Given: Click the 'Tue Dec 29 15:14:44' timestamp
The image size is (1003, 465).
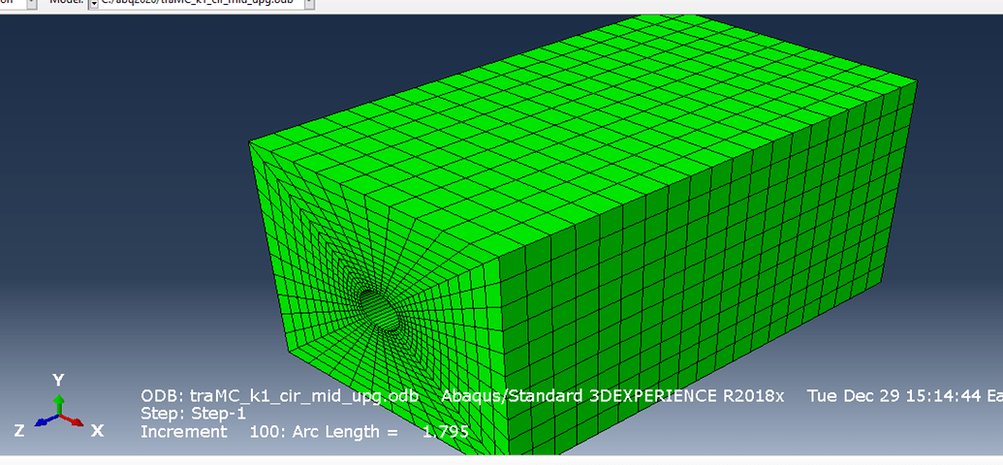Looking at the screenshot, I should pyautogui.click(x=893, y=396).
